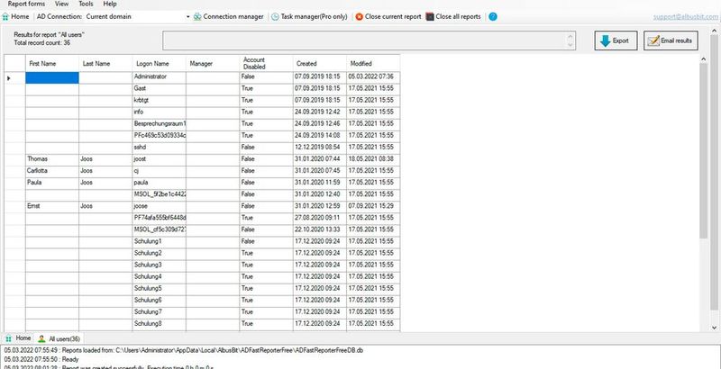The width and height of the screenshot is (721, 369).
Task: Click the vertical scrollbar thumb of the grid
Action: click(x=703, y=150)
